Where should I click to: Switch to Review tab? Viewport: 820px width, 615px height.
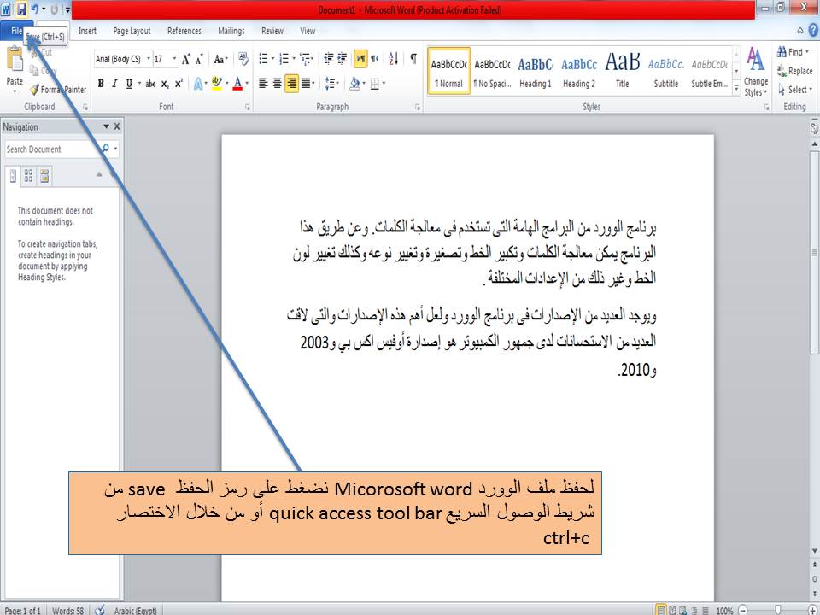pos(272,31)
